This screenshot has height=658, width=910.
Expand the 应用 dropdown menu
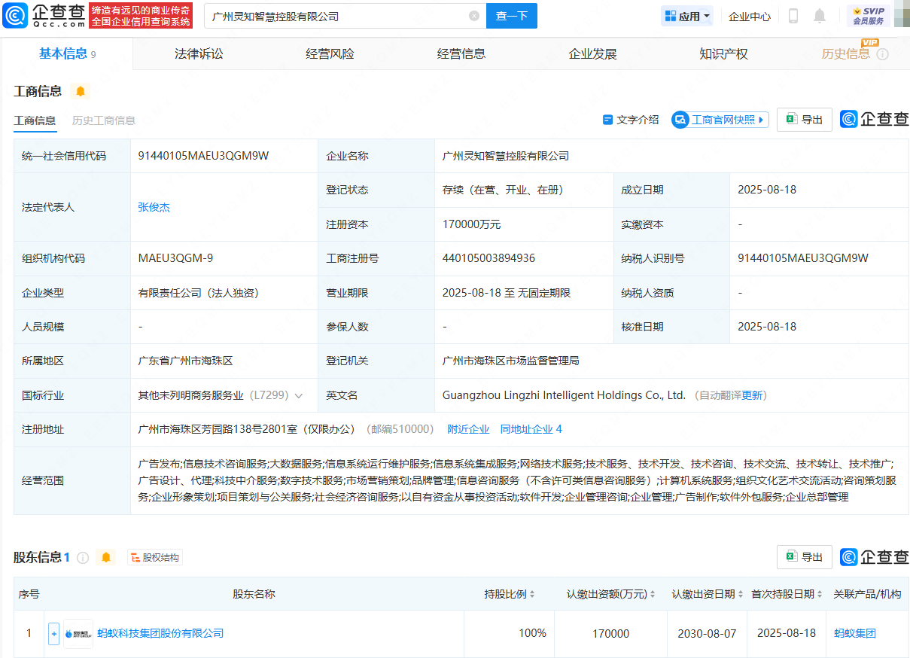[x=686, y=16]
